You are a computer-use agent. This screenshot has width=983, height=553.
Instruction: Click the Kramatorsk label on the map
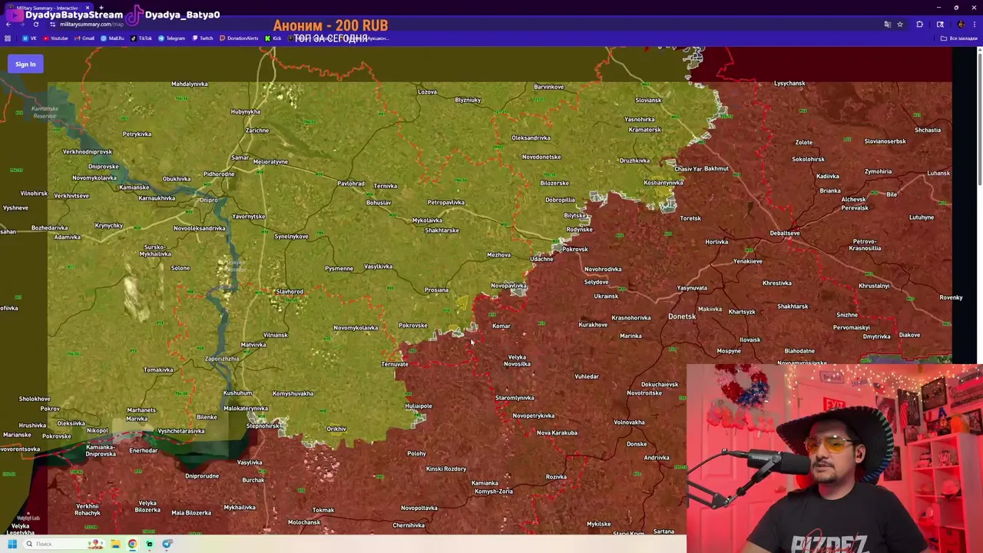point(644,130)
